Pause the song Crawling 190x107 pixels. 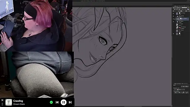pos(64,102)
